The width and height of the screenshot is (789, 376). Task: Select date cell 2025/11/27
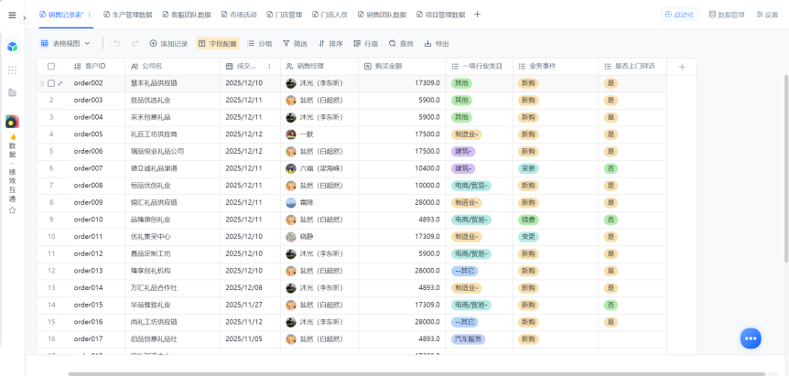[x=250, y=305]
